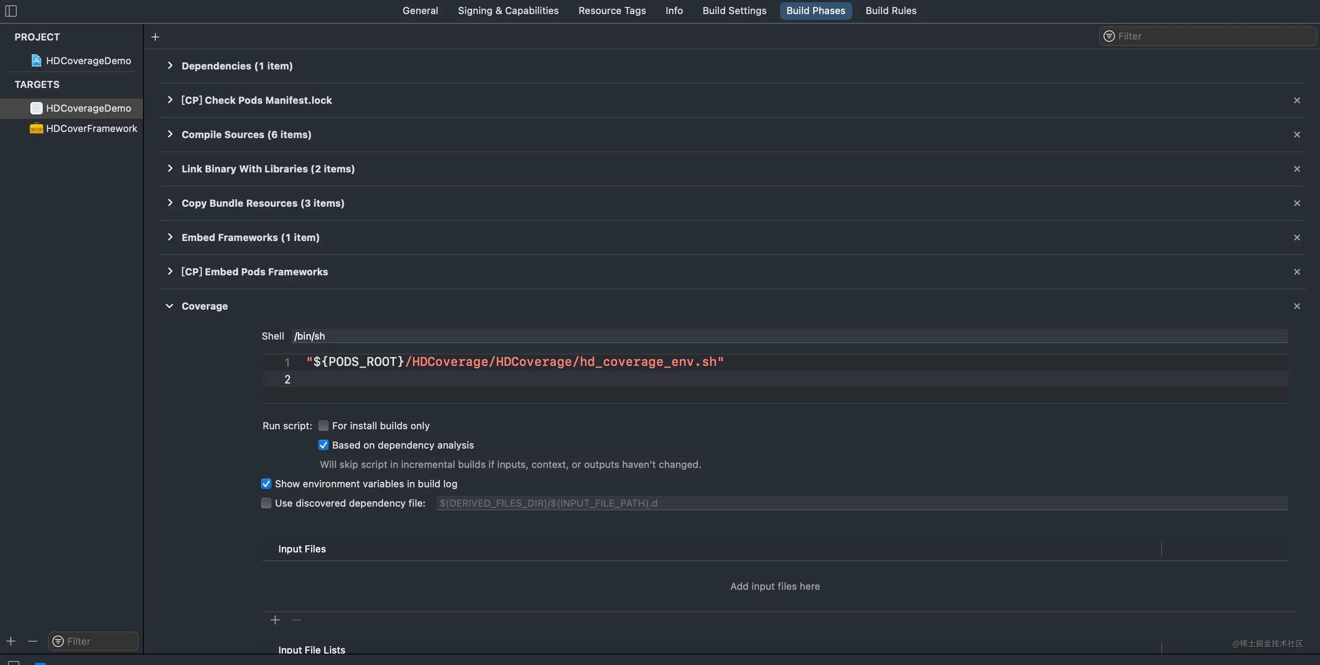Click Show environment variables in build log toggle
Viewport: 1320px width, 665px height.
pos(265,483)
